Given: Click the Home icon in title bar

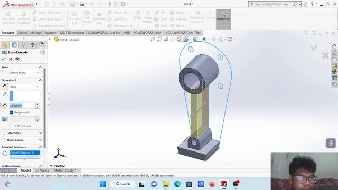Looking at the screenshot, I should click(47, 4).
